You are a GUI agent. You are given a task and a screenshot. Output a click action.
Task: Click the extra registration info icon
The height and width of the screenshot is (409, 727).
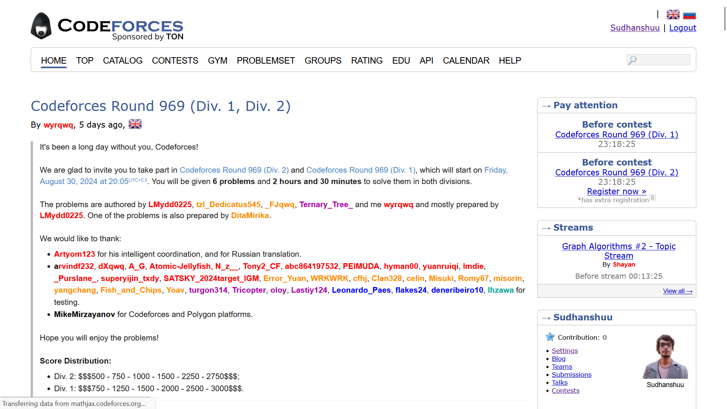pos(653,198)
